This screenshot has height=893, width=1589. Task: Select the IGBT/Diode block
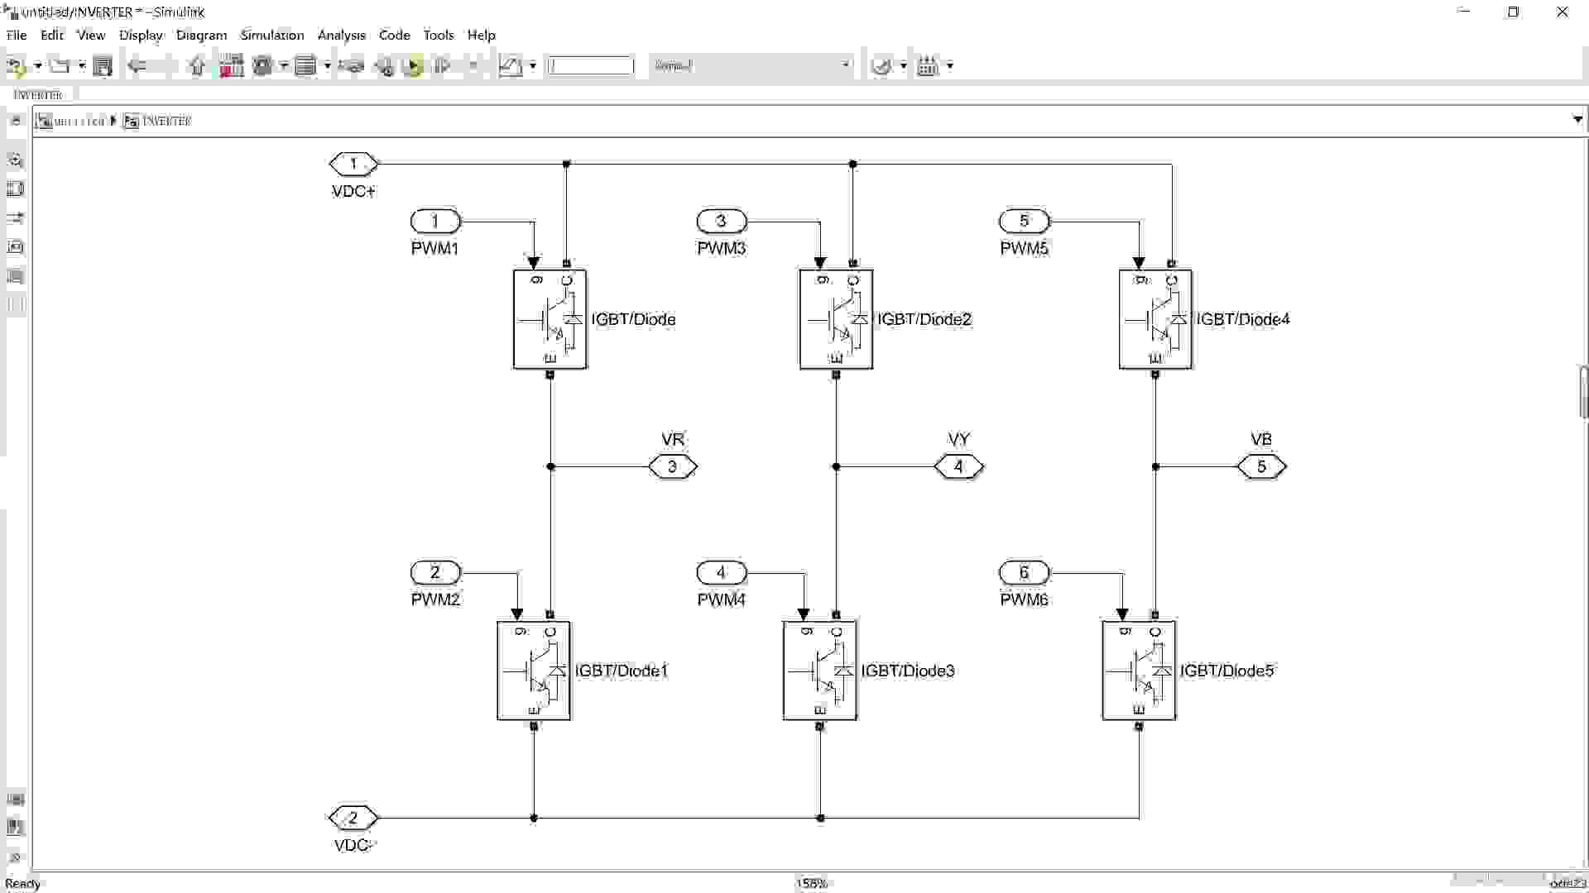[550, 319]
